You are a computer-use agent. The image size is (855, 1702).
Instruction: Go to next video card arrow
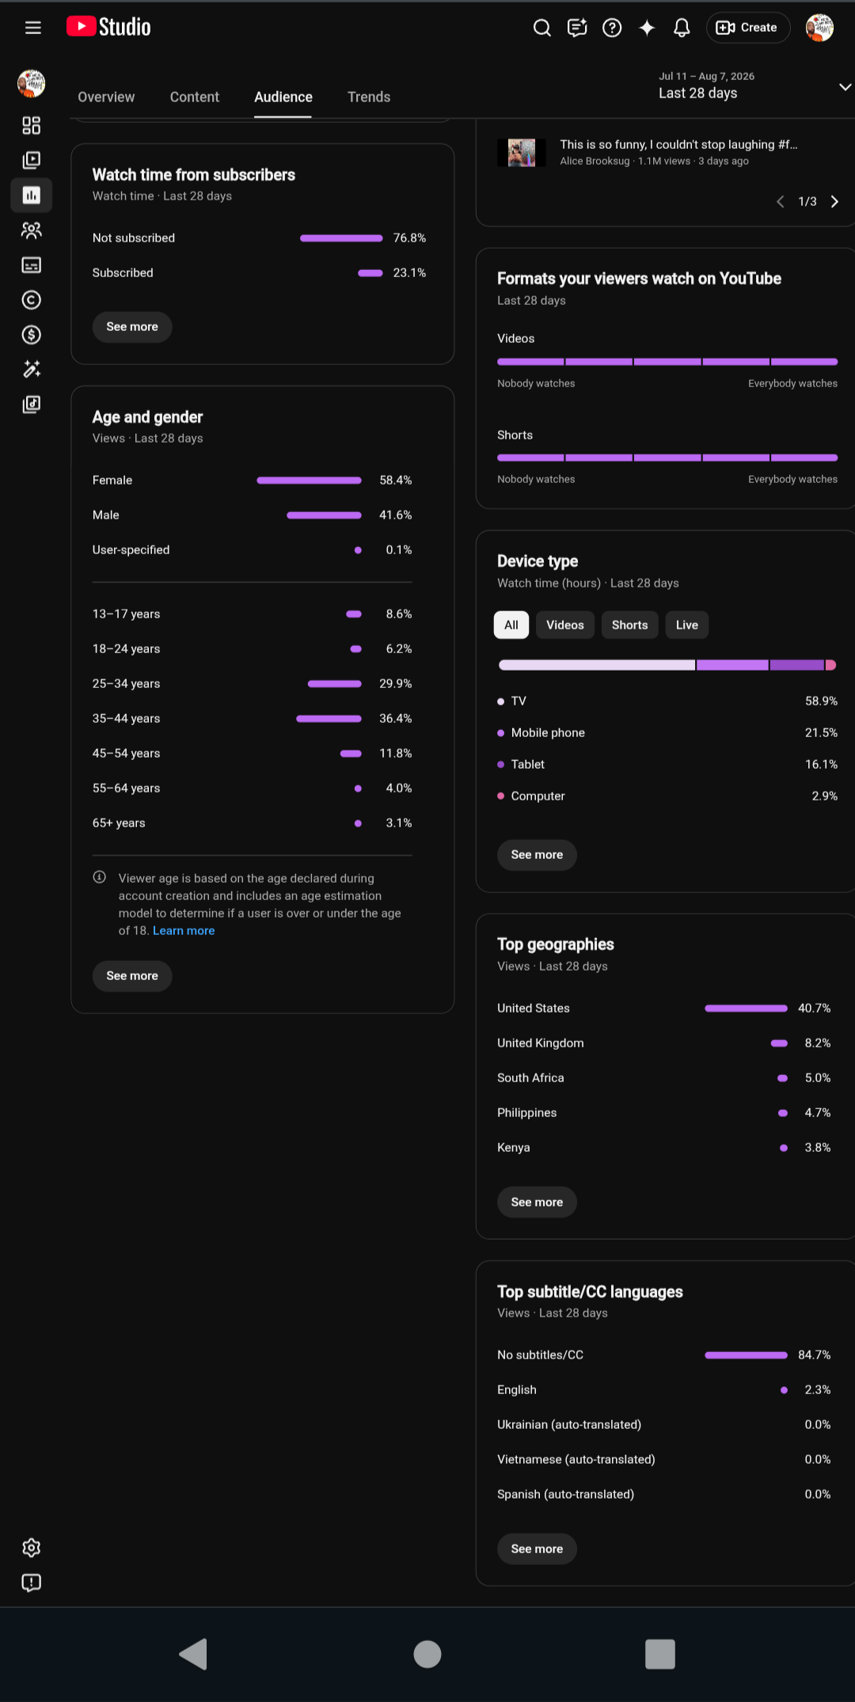tap(834, 202)
